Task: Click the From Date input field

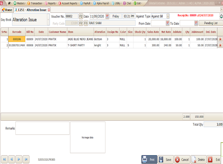Action: click(x=159, y=23)
